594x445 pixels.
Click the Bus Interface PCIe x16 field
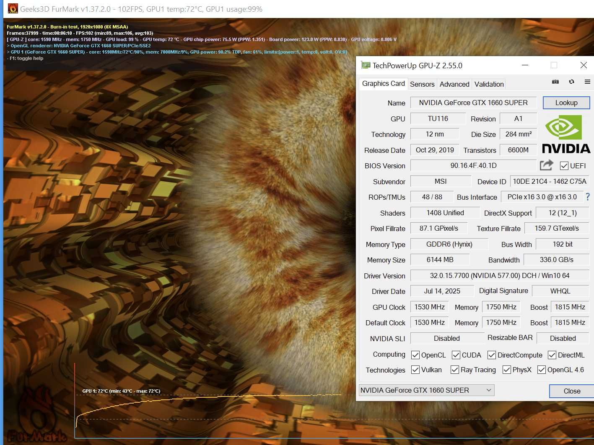pyautogui.click(x=542, y=197)
